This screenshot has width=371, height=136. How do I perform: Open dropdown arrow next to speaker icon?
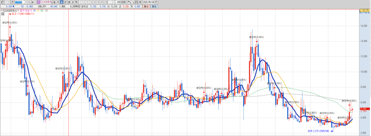pyautogui.click(x=36, y=2)
